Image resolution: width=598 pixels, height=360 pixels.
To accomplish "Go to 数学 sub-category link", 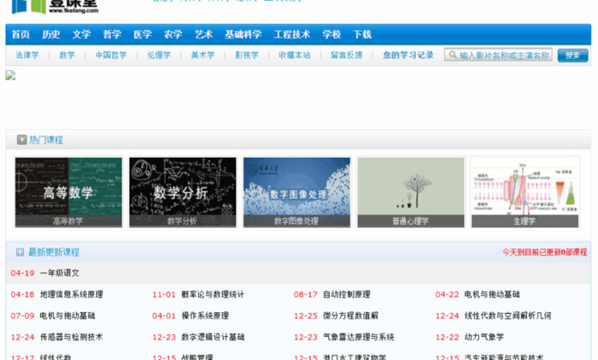I will pyautogui.click(x=67, y=55).
